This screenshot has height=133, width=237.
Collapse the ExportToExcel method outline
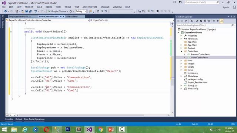click(x=11, y=31)
